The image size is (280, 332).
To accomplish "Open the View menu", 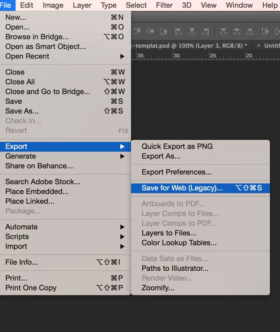I will coord(209,5).
